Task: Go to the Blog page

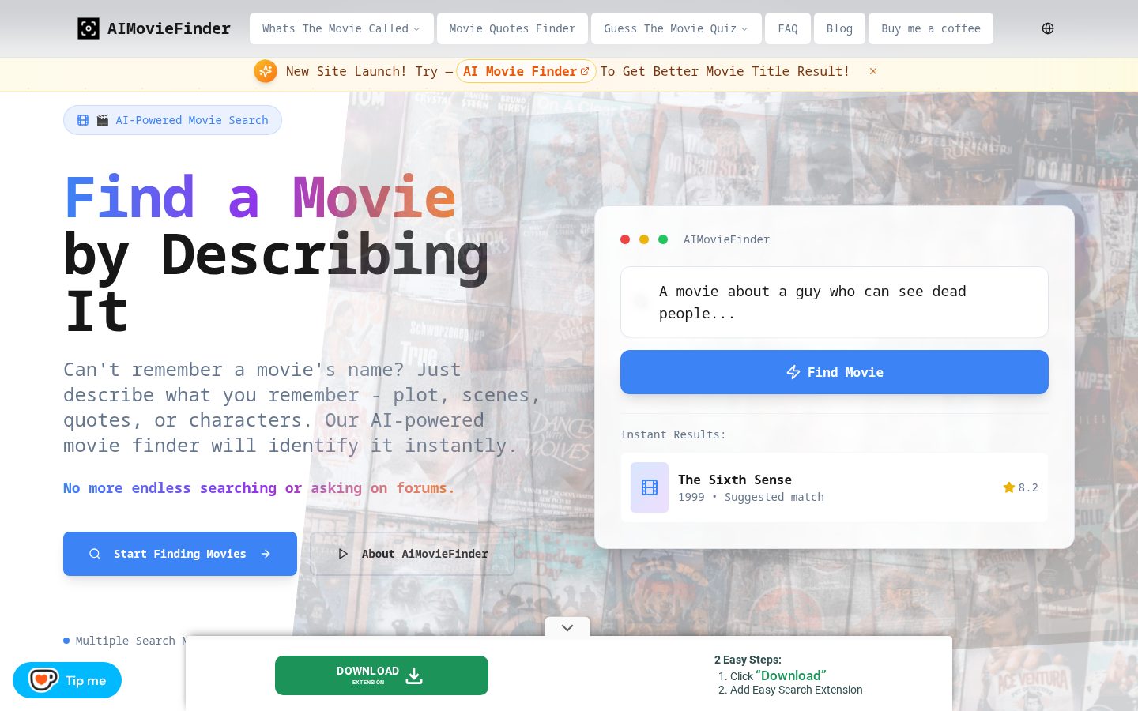Action: [839, 28]
